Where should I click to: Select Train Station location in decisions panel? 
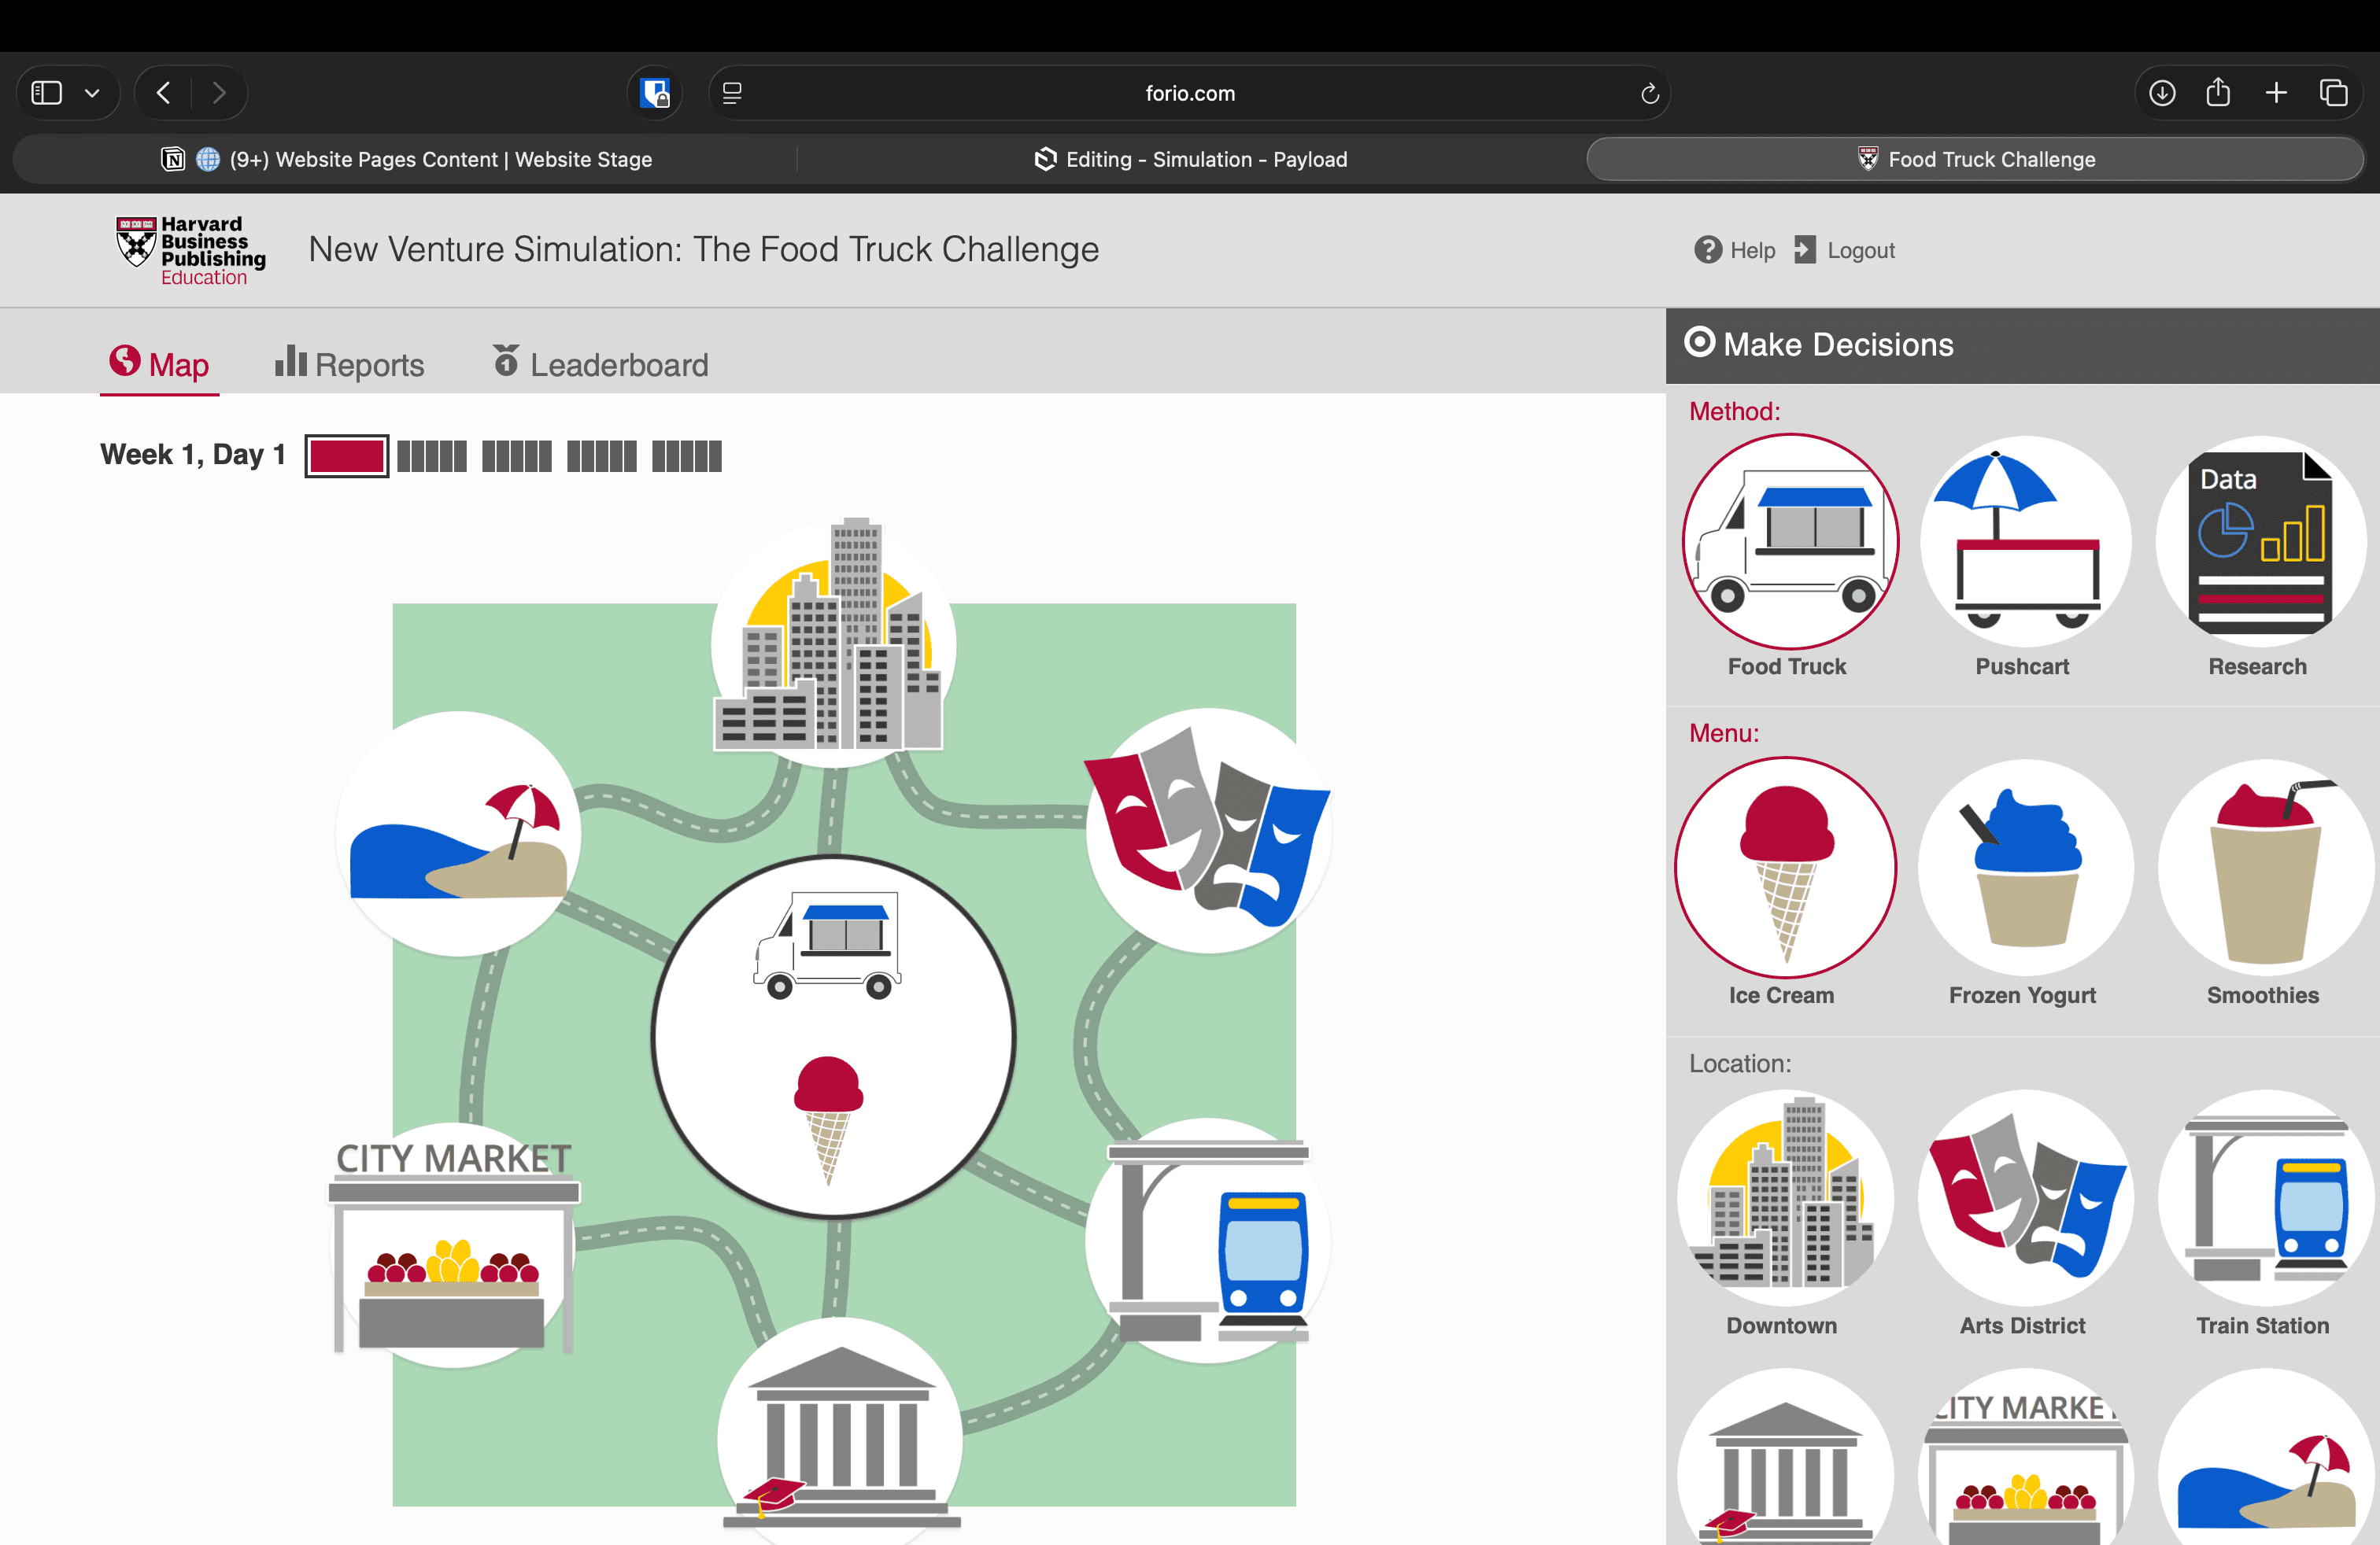pos(2264,1197)
